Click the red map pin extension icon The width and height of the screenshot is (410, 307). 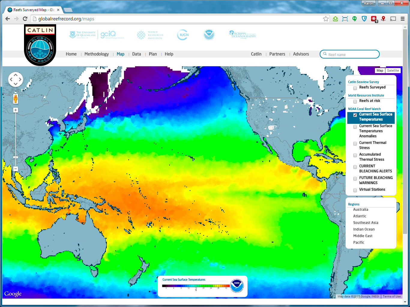tap(383, 19)
